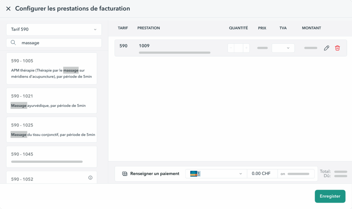Click the magnifier search icon
The image size is (352, 209).
13,43
